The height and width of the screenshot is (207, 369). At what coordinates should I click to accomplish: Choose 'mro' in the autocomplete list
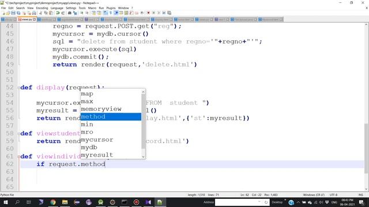point(111,132)
